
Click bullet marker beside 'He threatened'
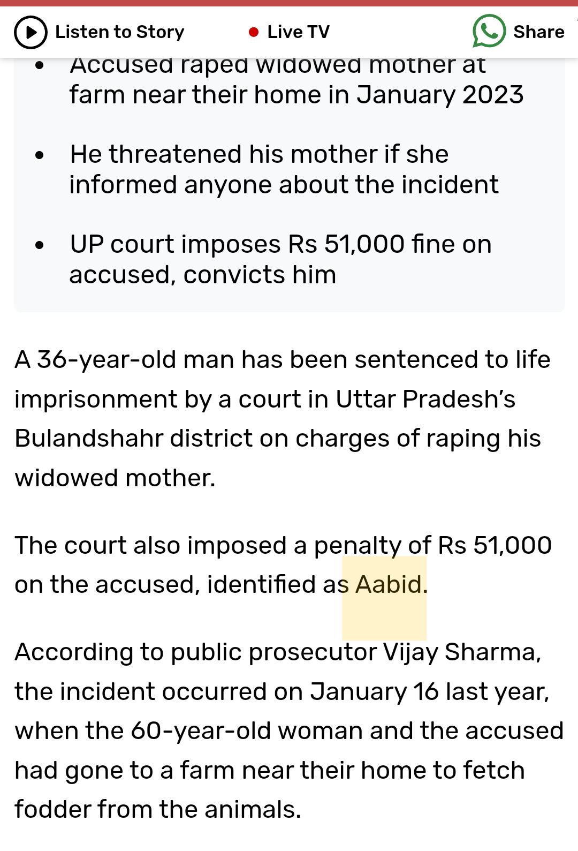39,155
